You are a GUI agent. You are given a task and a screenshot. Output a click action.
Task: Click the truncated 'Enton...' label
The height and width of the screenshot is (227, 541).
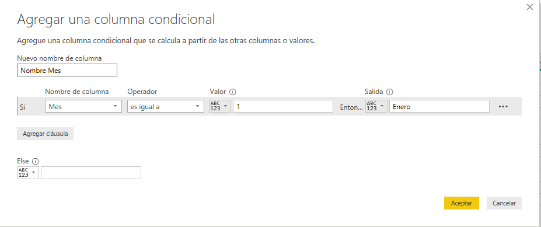(x=351, y=107)
